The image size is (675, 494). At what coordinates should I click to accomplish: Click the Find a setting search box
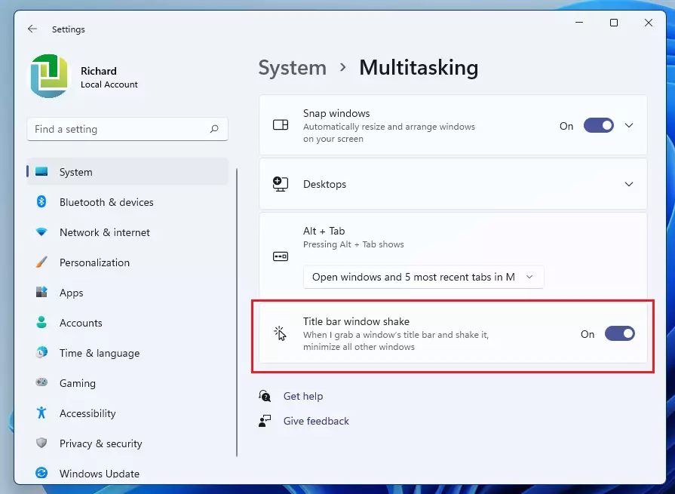click(x=127, y=129)
